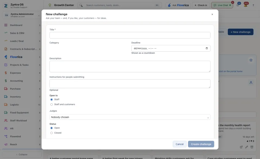This screenshot has width=260, height=159.
Task: Collapse the sidebar navigation
Action: point(22,154)
